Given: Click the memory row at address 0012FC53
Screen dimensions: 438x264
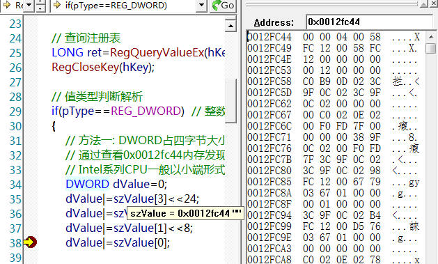Looking at the screenshot, I should pyautogui.click(x=334, y=70).
